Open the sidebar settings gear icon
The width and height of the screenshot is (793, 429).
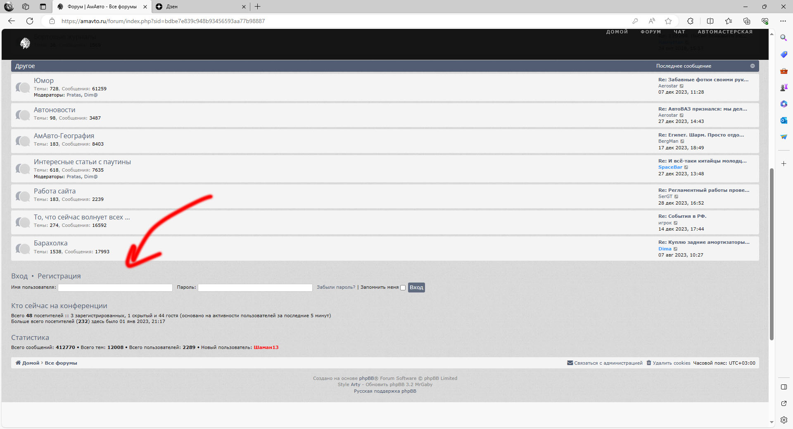pos(784,420)
